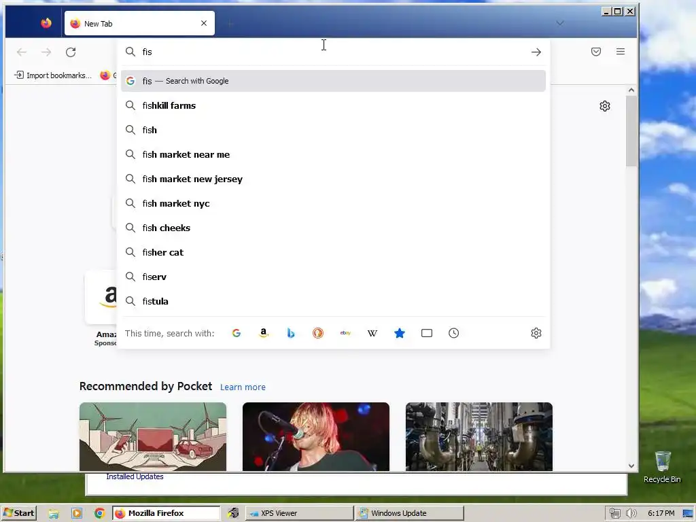Search this time with Bing icon

(291, 333)
